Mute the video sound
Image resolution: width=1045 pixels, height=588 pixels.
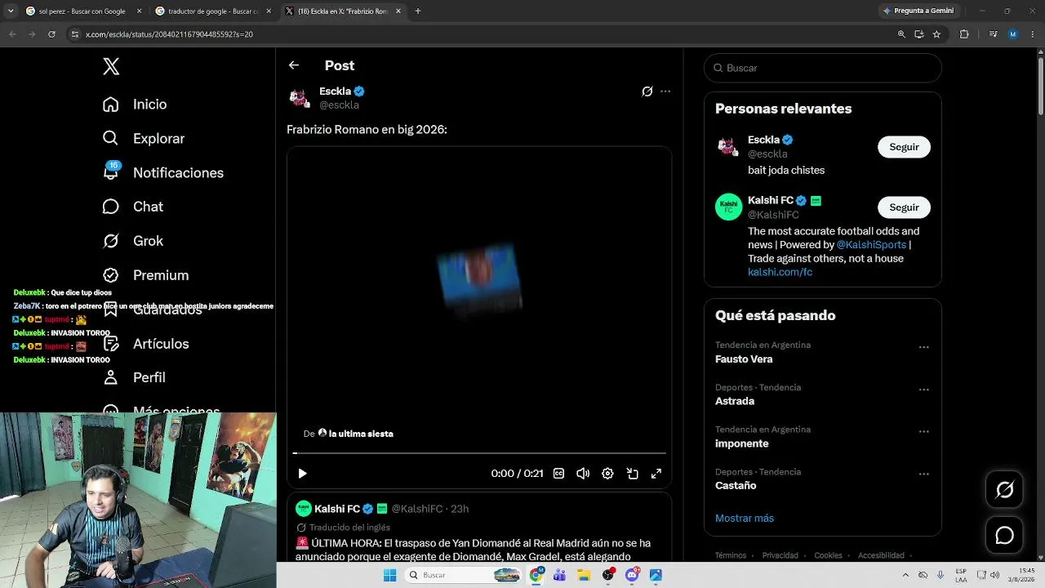tap(583, 474)
